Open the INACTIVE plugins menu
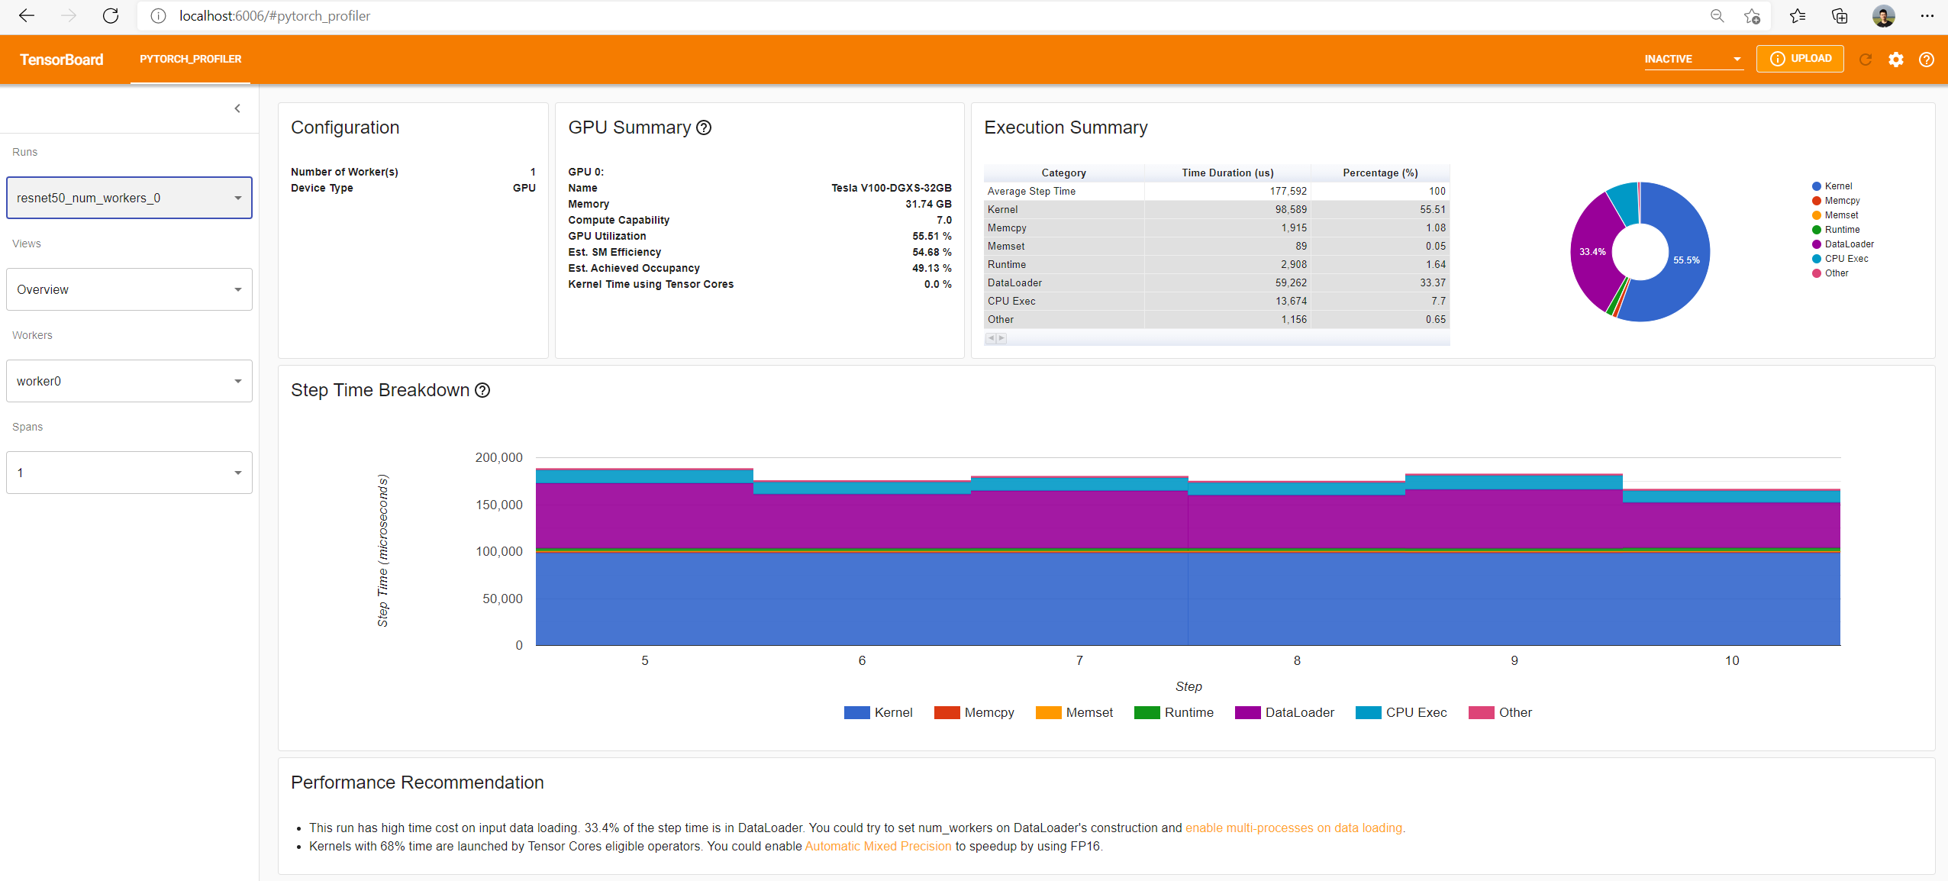 click(1692, 59)
